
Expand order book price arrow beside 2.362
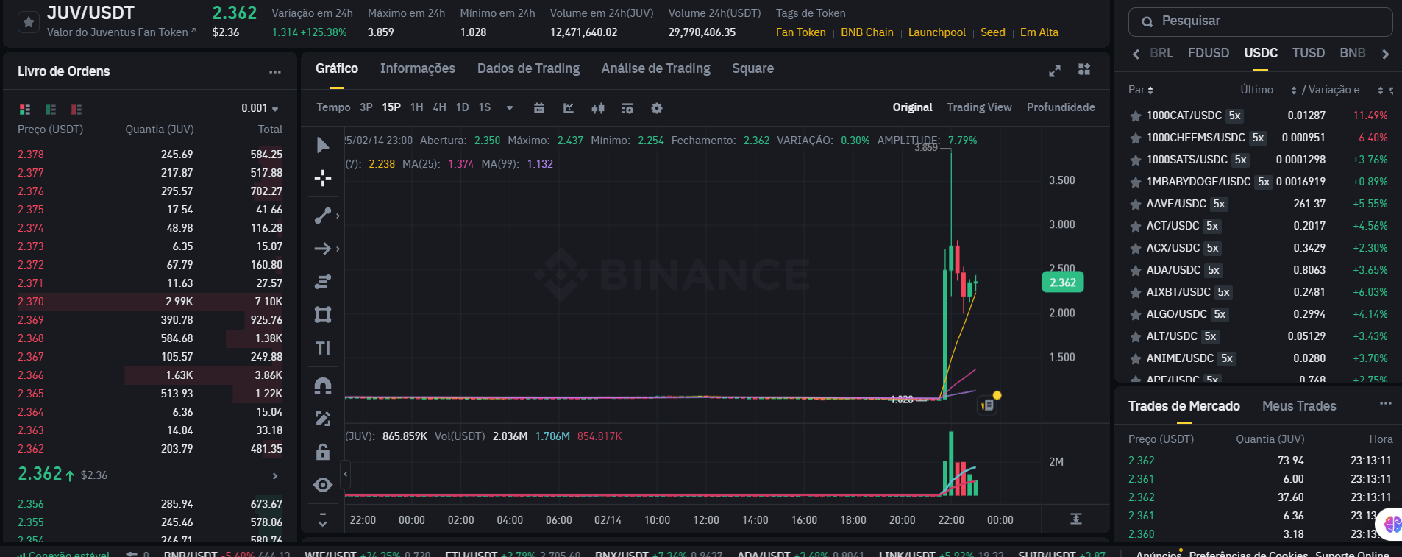275,476
